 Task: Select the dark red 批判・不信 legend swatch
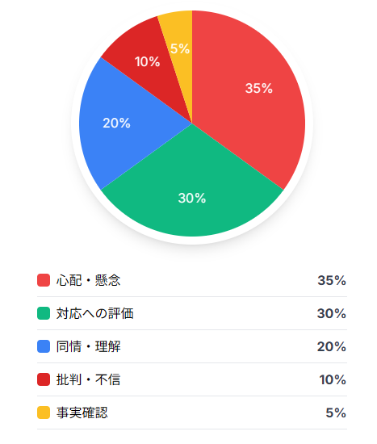(44, 379)
